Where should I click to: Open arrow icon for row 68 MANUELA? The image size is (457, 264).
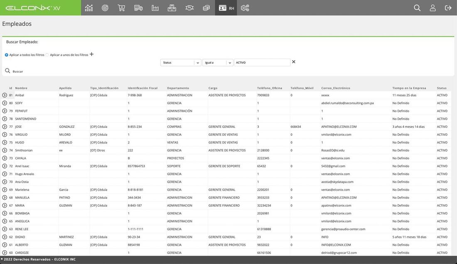[x=5, y=197]
